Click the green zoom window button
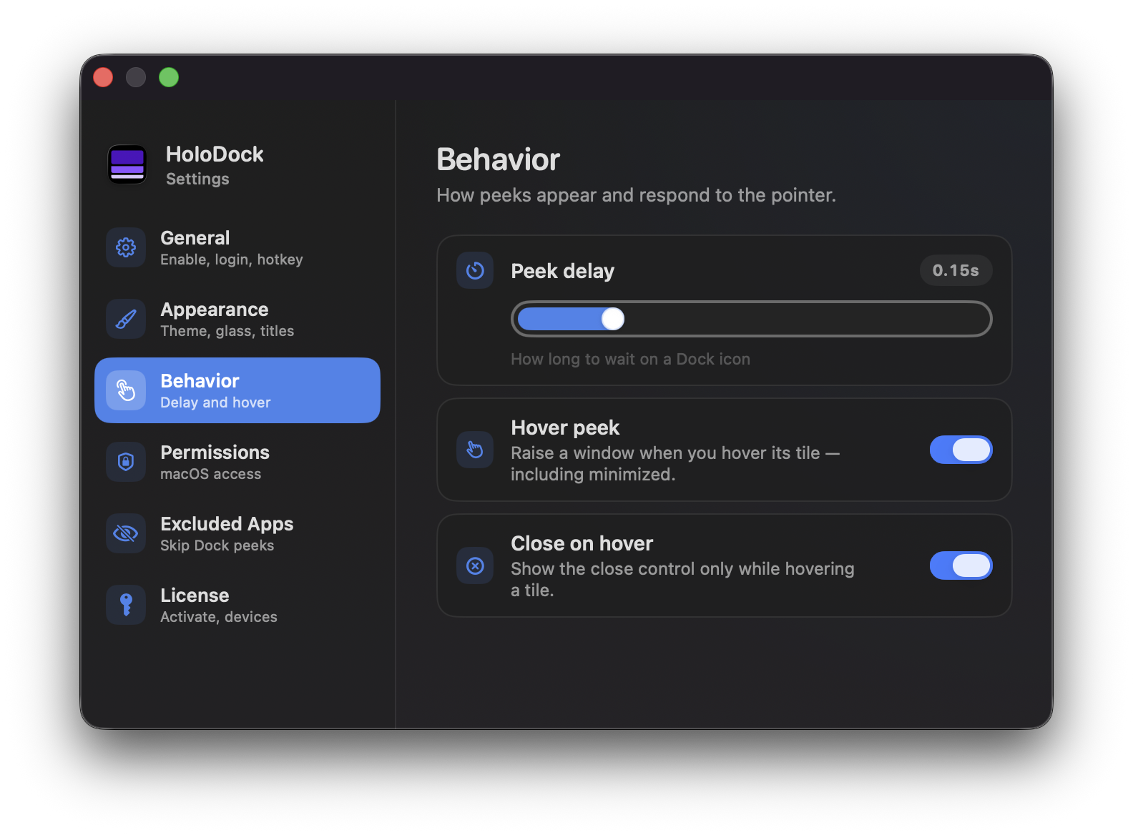 pyautogui.click(x=169, y=77)
